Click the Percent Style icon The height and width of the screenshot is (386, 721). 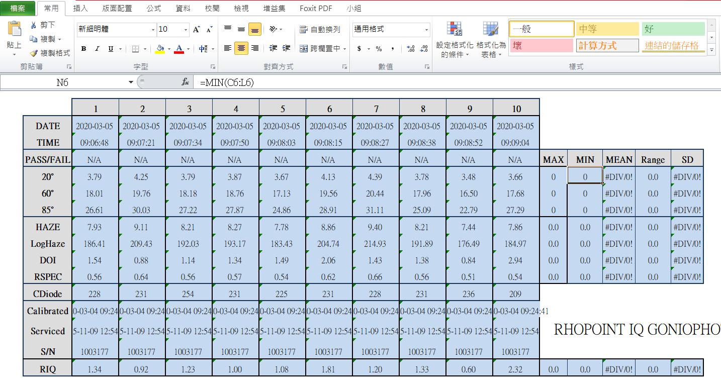379,49
